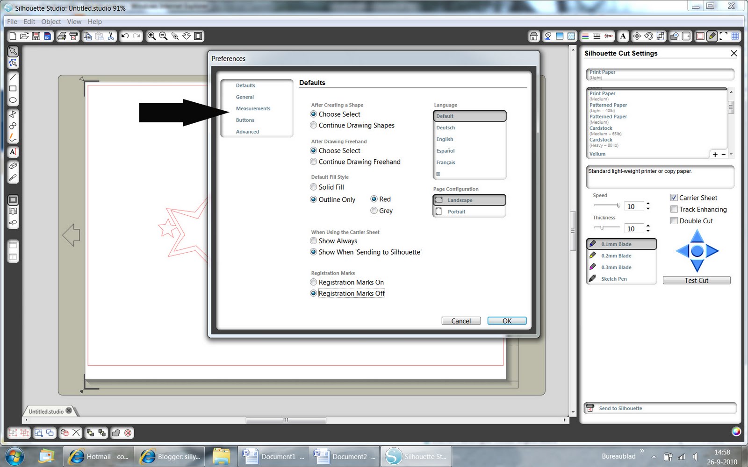Cut selection with scissors icon
This screenshot has height=467, width=748.
[111, 36]
